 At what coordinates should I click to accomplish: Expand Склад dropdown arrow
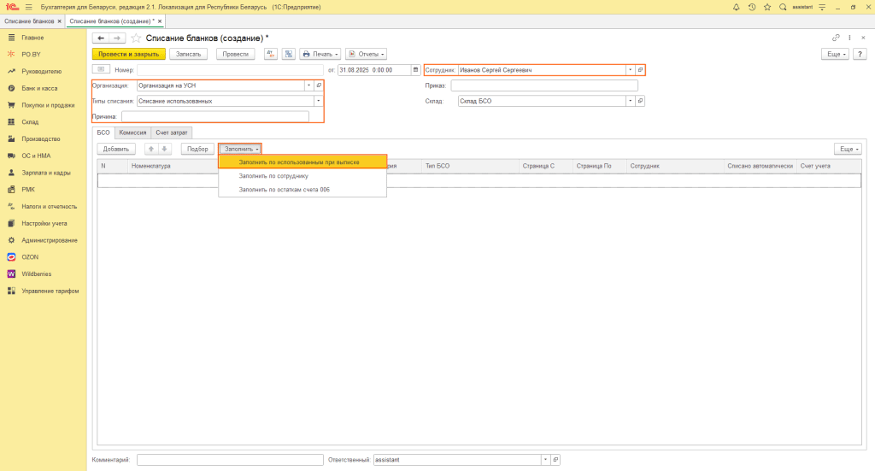click(x=631, y=101)
